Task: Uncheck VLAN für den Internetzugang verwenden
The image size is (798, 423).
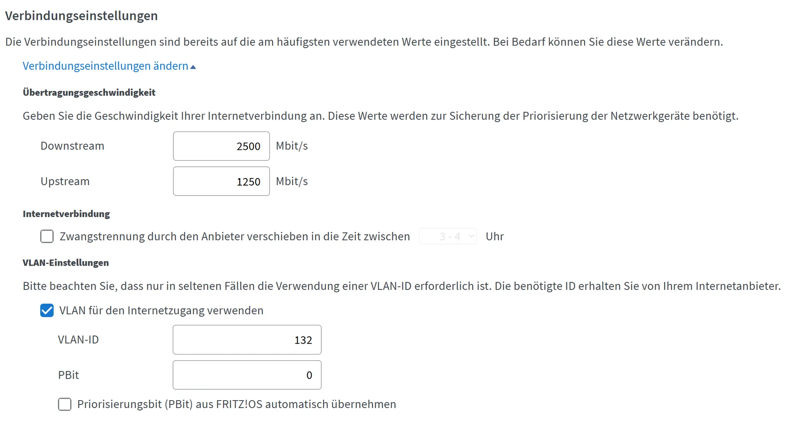Action: point(47,311)
